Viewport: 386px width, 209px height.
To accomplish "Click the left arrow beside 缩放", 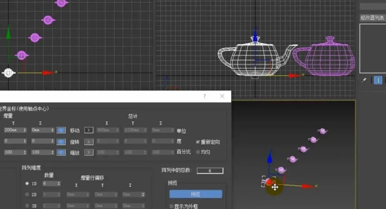I will click(61, 153).
